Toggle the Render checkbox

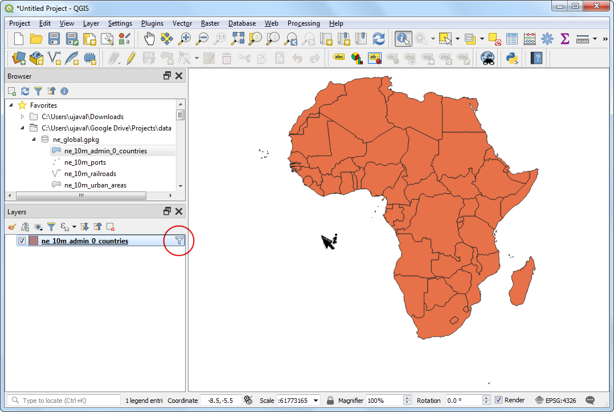point(499,400)
